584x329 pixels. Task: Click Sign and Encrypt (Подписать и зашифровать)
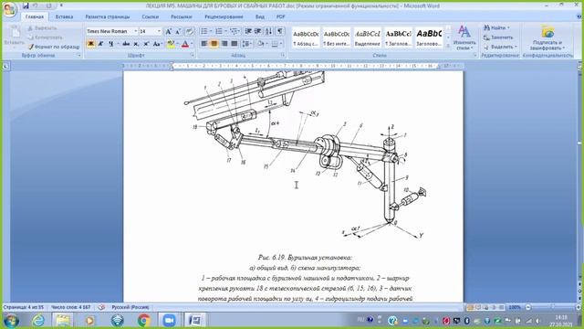[x=547, y=37]
